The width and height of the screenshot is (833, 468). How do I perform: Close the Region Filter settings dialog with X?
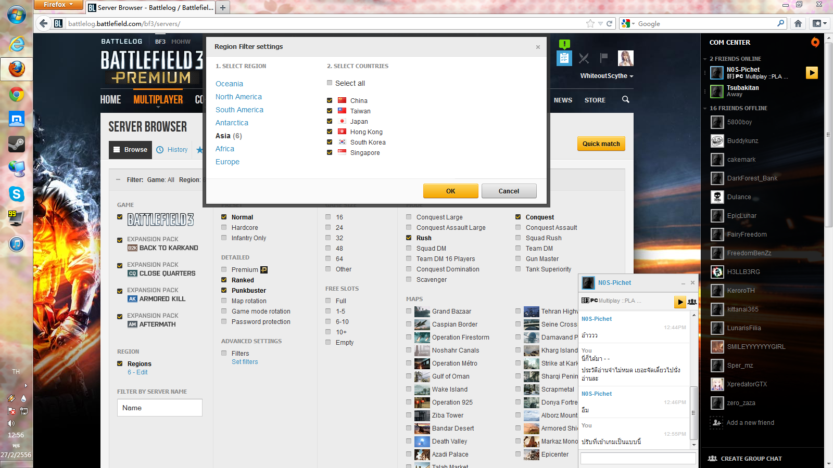(538, 47)
